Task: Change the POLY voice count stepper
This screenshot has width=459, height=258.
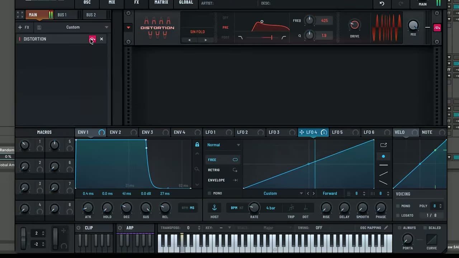Action: (440, 206)
